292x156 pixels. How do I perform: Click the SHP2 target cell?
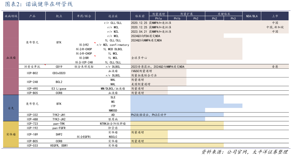[x=59, y=134]
